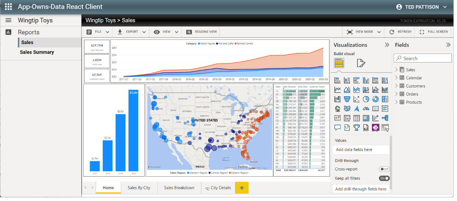Choose the Clustered column chart visual
The height and width of the screenshot is (201, 457).
(x=366, y=80)
